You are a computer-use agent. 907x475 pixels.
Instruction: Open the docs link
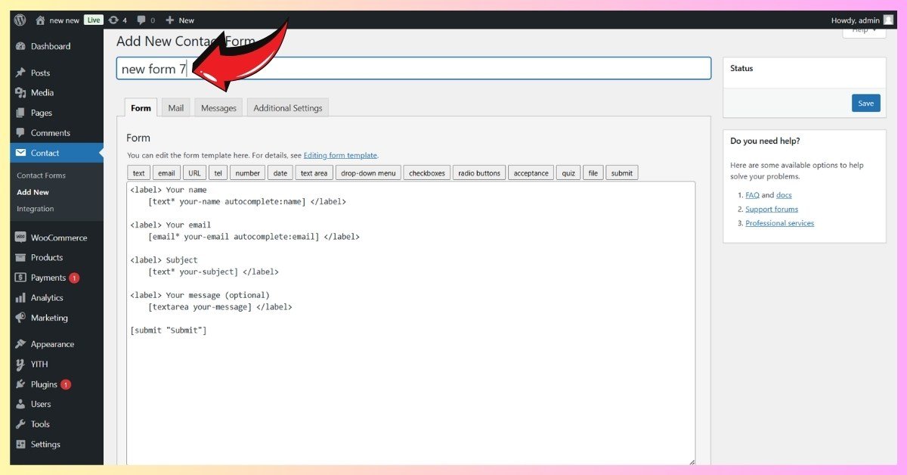pyautogui.click(x=784, y=195)
